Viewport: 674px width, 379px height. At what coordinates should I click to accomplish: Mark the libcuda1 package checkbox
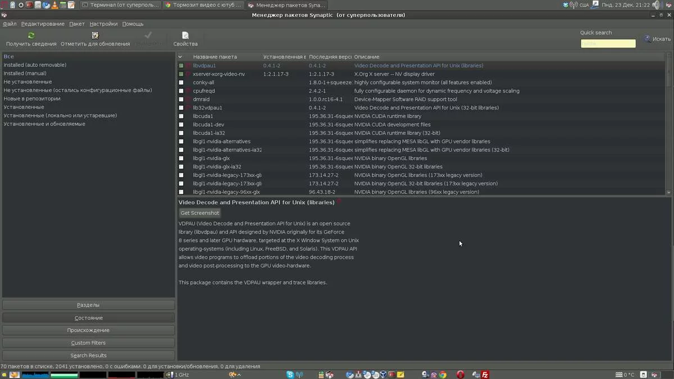[181, 116]
